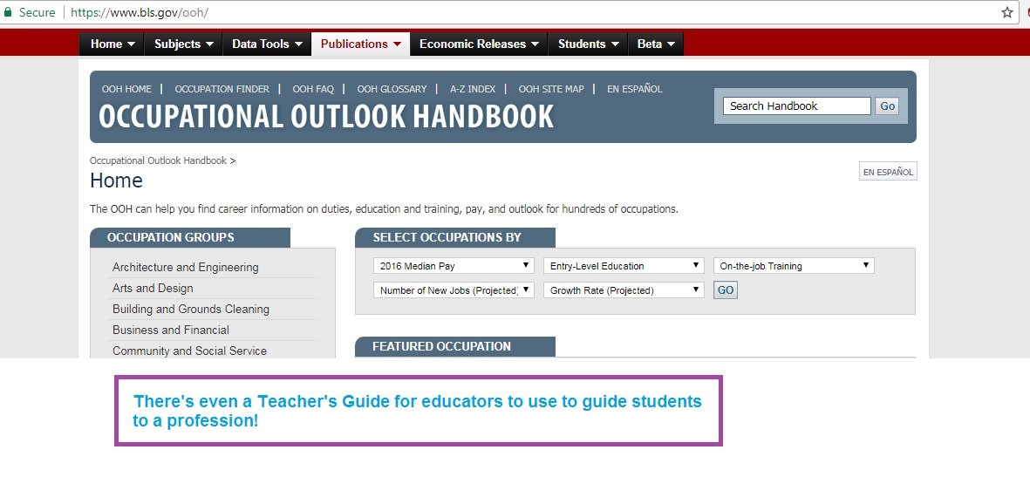View secure site info lock icon
This screenshot has width=1030, height=477.
8,12
